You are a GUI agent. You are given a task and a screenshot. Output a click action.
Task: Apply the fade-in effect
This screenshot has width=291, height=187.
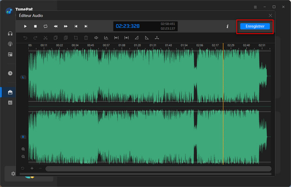[x=137, y=38]
